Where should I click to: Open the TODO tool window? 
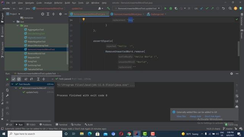(31, 124)
